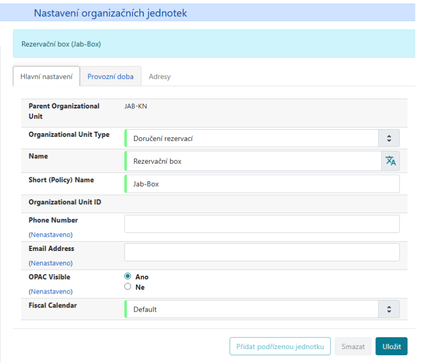Focus the Phone Number input field
This screenshot has height=363, width=422.
coord(261,224)
